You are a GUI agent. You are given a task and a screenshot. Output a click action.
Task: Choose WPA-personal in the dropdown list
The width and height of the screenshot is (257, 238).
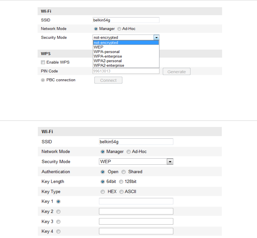click(126, 52)
